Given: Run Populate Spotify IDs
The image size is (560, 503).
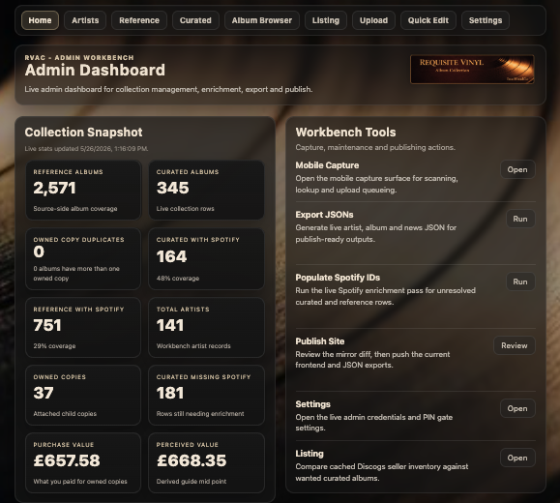Looking at the screenshot, I should [520, 281].
